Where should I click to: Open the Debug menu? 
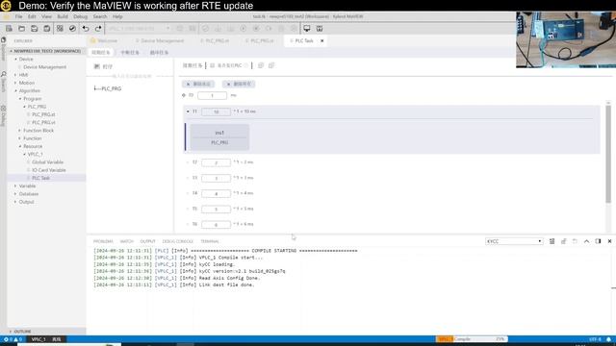click(x=80, y=16)
